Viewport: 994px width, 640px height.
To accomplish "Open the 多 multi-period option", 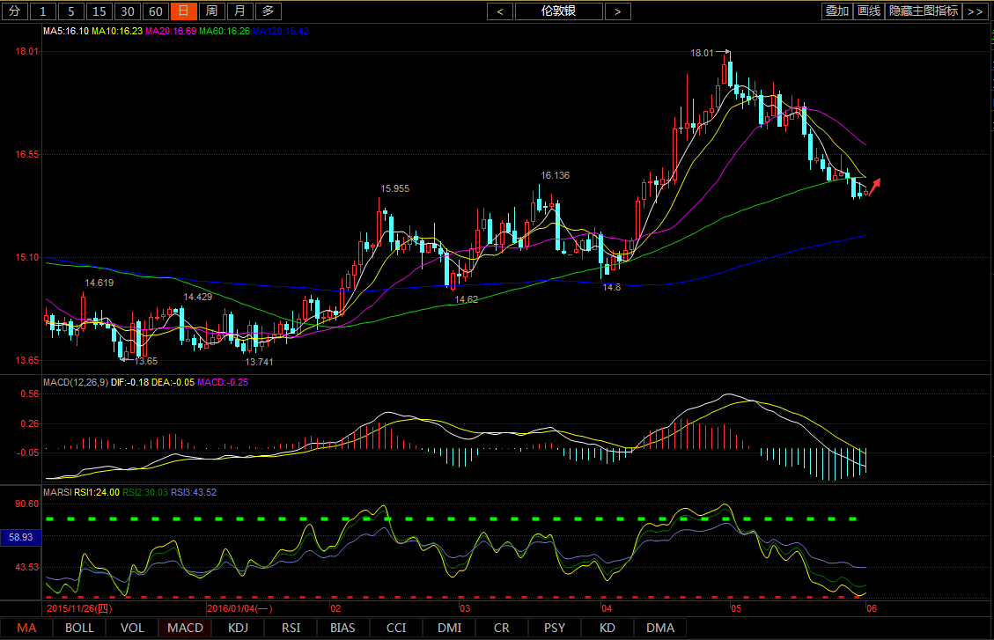I will (269, 11).
